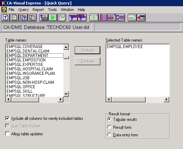Screen dimensions: 183x149
Task: Select EMPSQL.EMPLOYEE in Selected Table names
Action: (138, 47)
